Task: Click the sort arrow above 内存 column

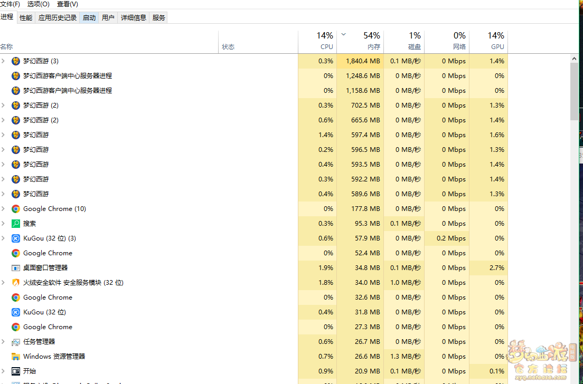Action: tap(344, 34)
